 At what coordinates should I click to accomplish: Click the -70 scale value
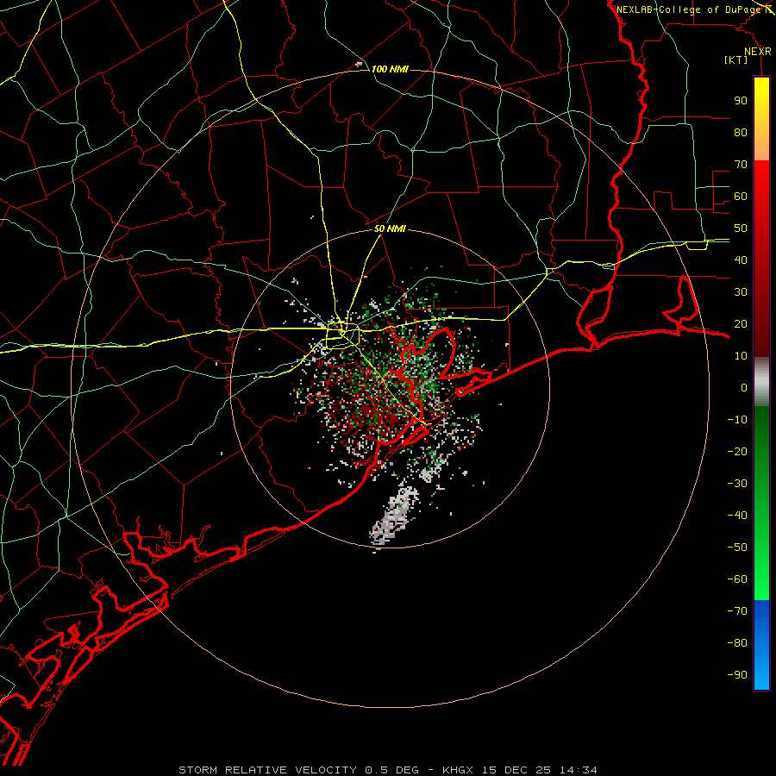click(737, 611)
